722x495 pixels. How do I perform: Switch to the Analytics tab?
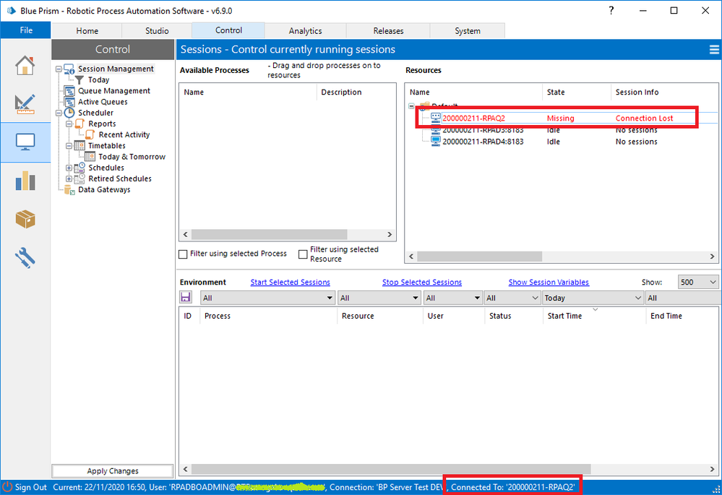305,31
